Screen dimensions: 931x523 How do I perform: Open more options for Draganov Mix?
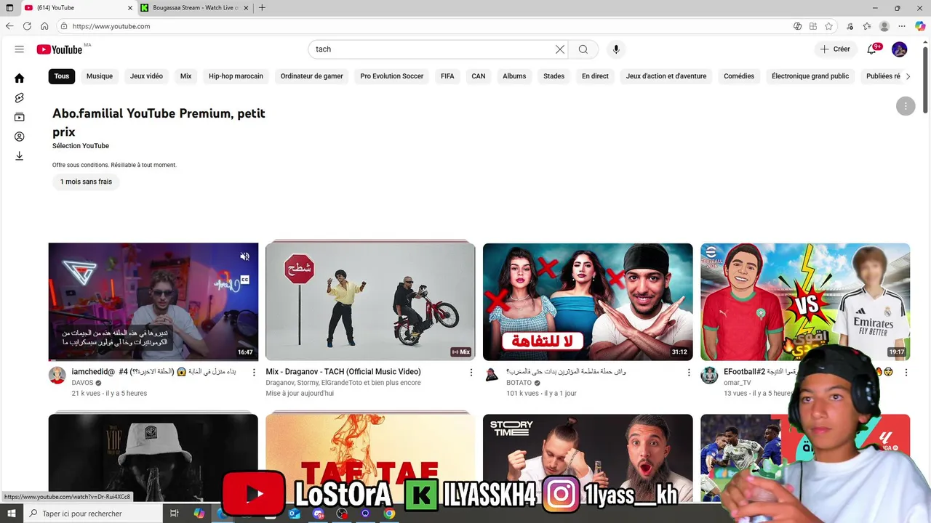(x=471, y=373)
